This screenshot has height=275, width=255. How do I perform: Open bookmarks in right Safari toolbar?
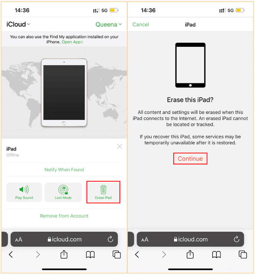point(216,255)
